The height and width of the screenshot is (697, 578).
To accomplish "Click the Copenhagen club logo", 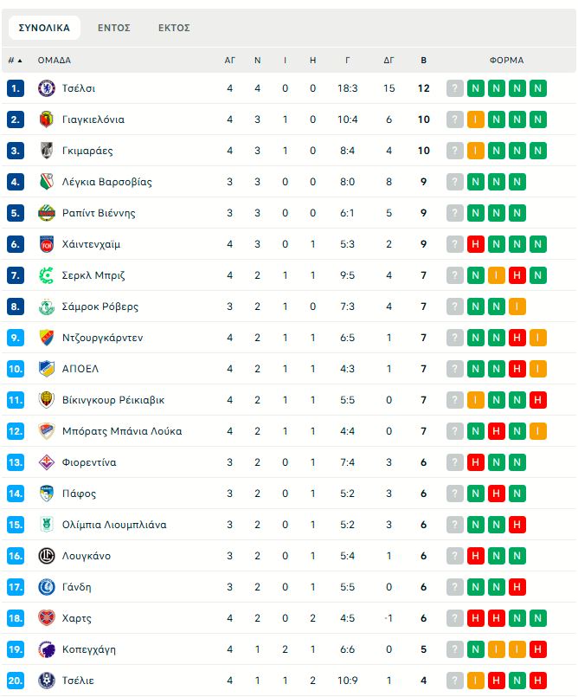I will tap(47, 649).
